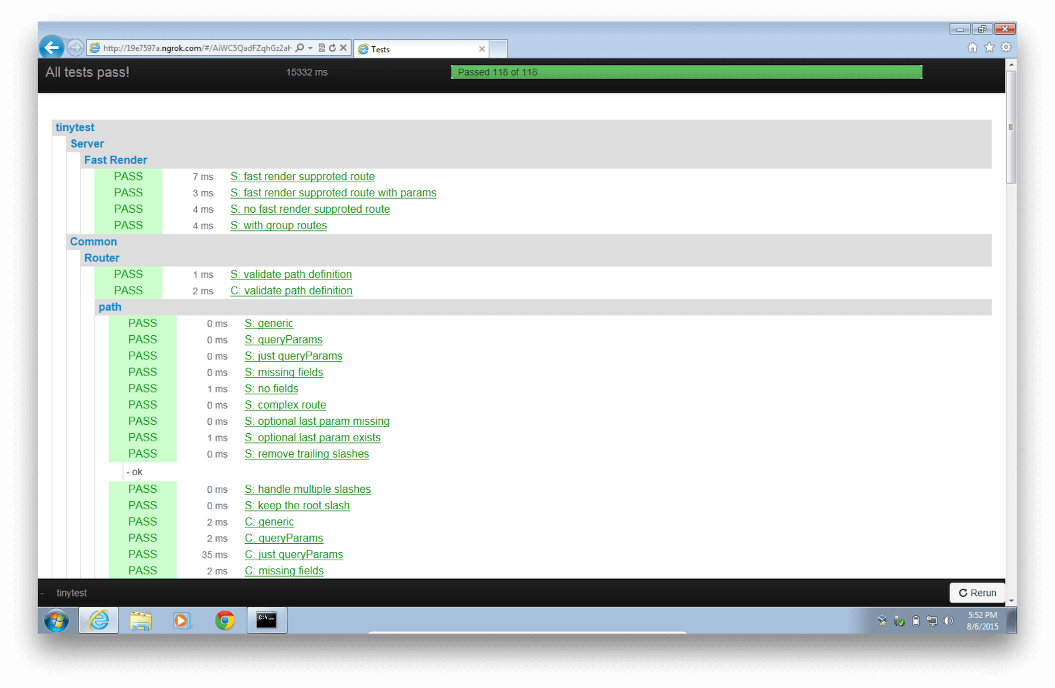Collapse the path test group
The height and width of the screenshot is (688, 1055).
(110, 306)
